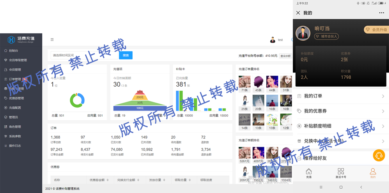Image resolution: width=389 pixels, height=193 pixels.
Task: Click the blue-green donut chart
Action: pyautogui.click(x=77, y=100)
